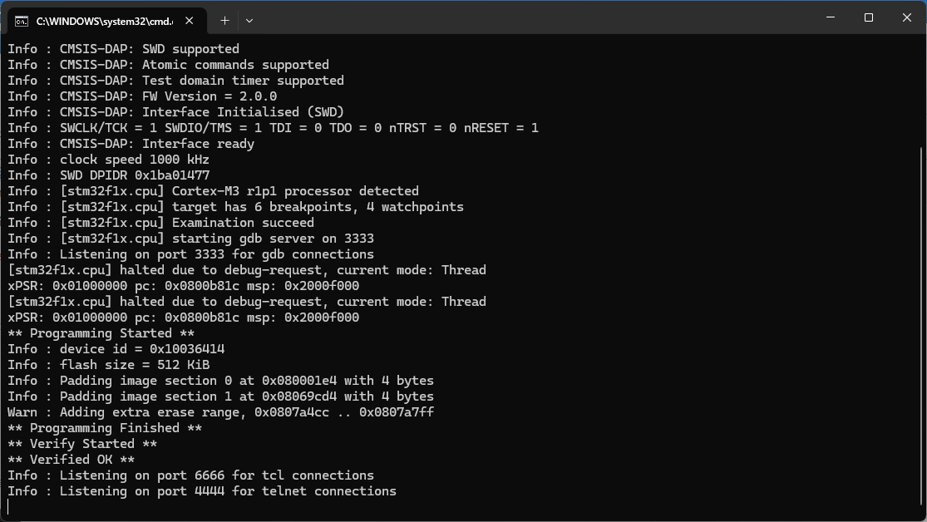
Task: Click the 'clock speed 1000 kHz' line
Action: (x=109, y=160)
